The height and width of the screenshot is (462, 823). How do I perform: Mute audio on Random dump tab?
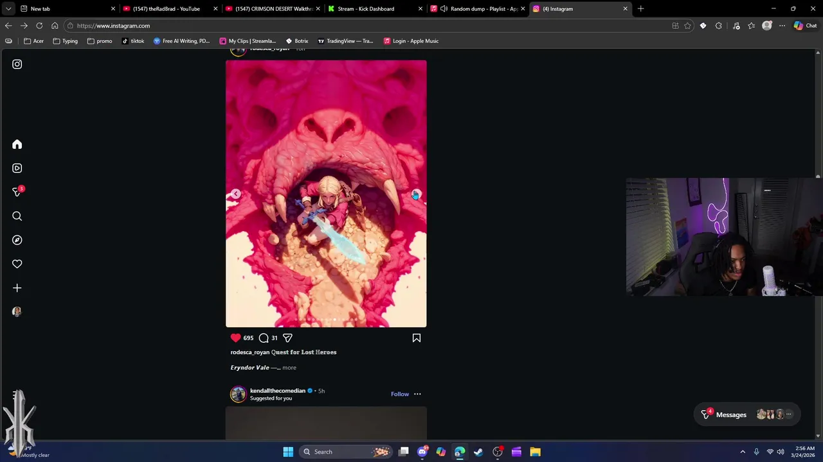444,9
